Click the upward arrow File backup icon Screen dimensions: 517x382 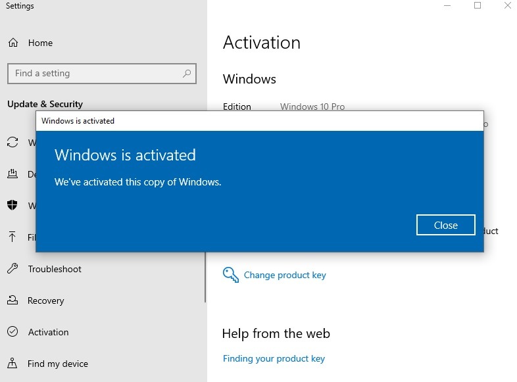pos(12,237)
